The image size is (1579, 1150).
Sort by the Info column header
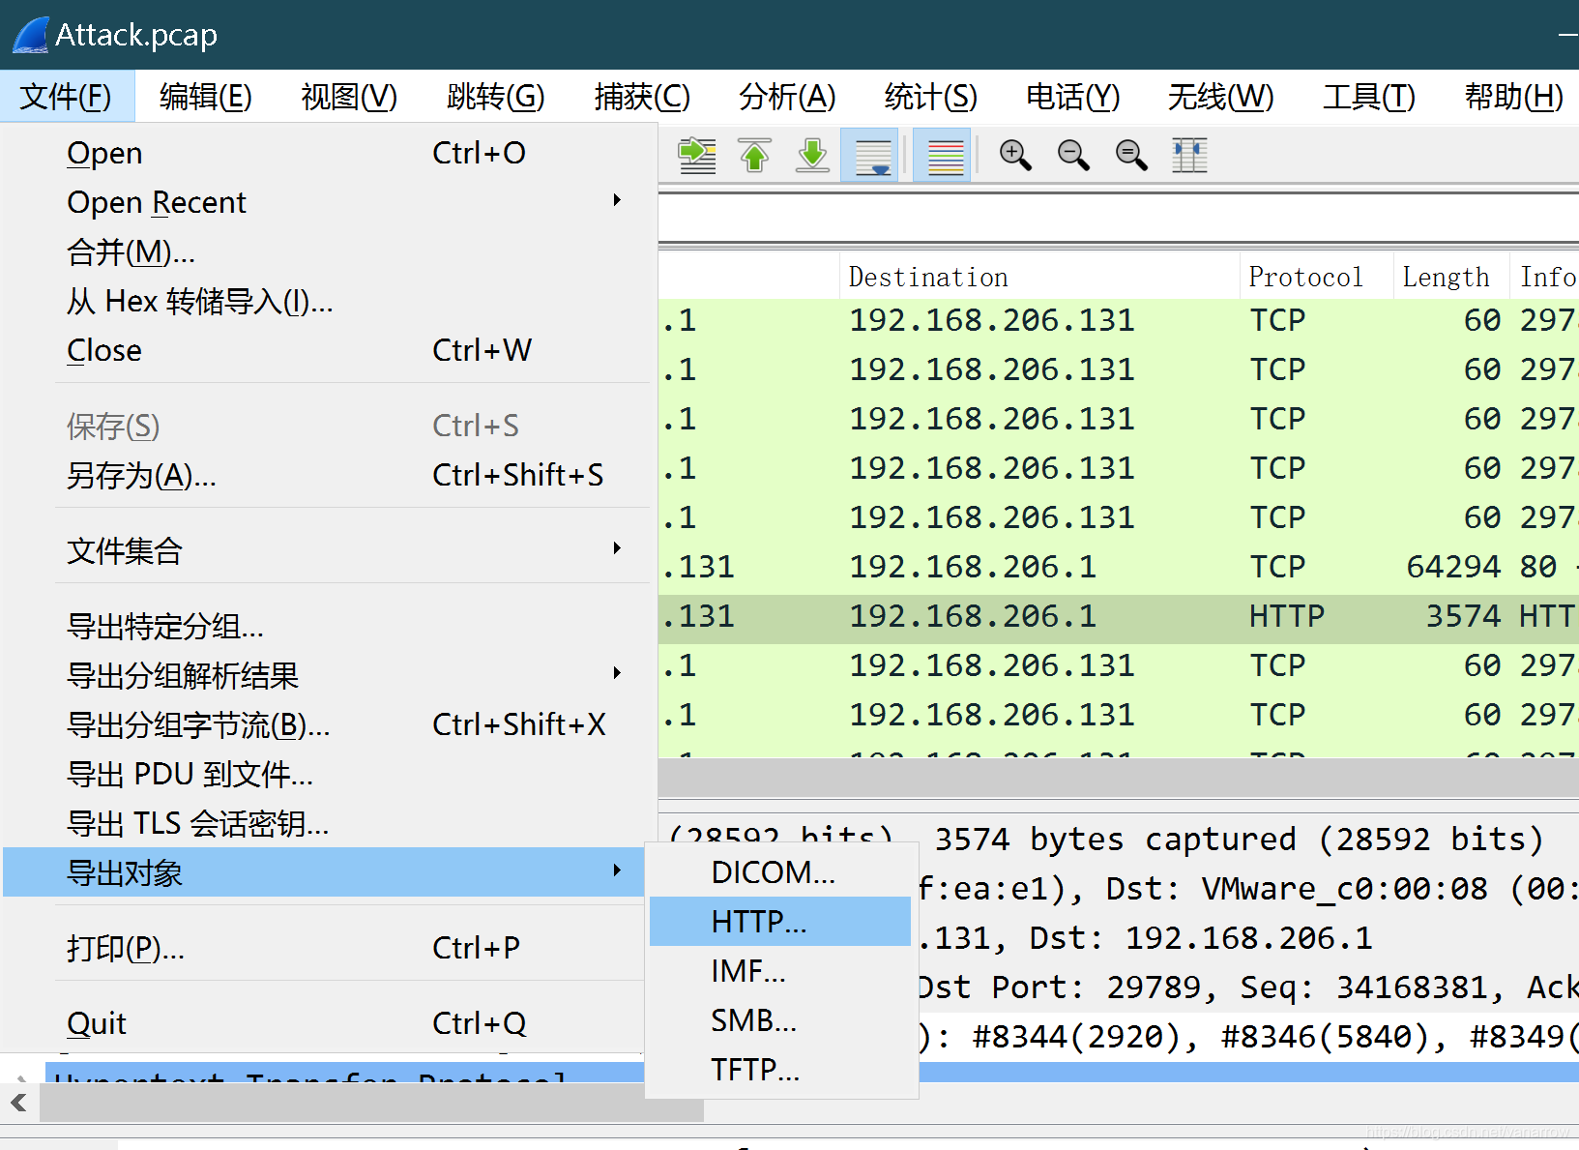click(x=1545, y=277)
